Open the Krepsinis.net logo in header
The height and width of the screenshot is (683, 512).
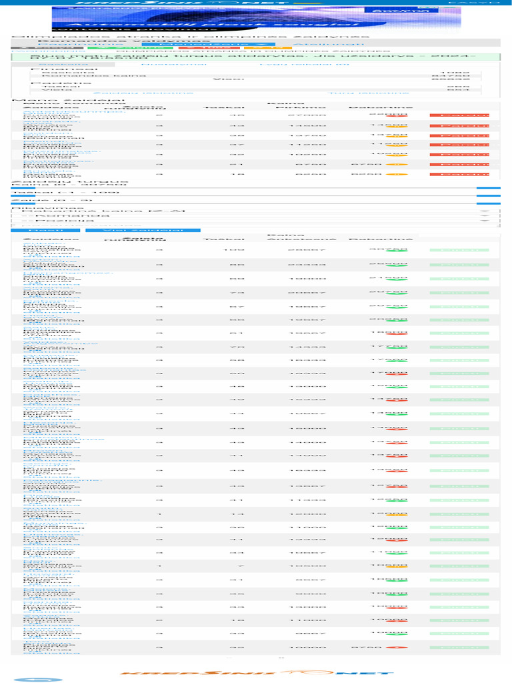point(183,3)
